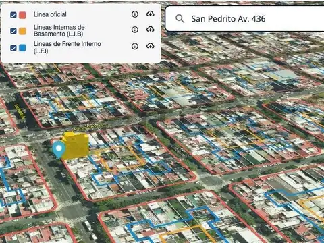The width and height of the screenshot is (324, 243).
Task: Disable the Líneas de Frente Interno checkbox
Action: click(13, 48)
